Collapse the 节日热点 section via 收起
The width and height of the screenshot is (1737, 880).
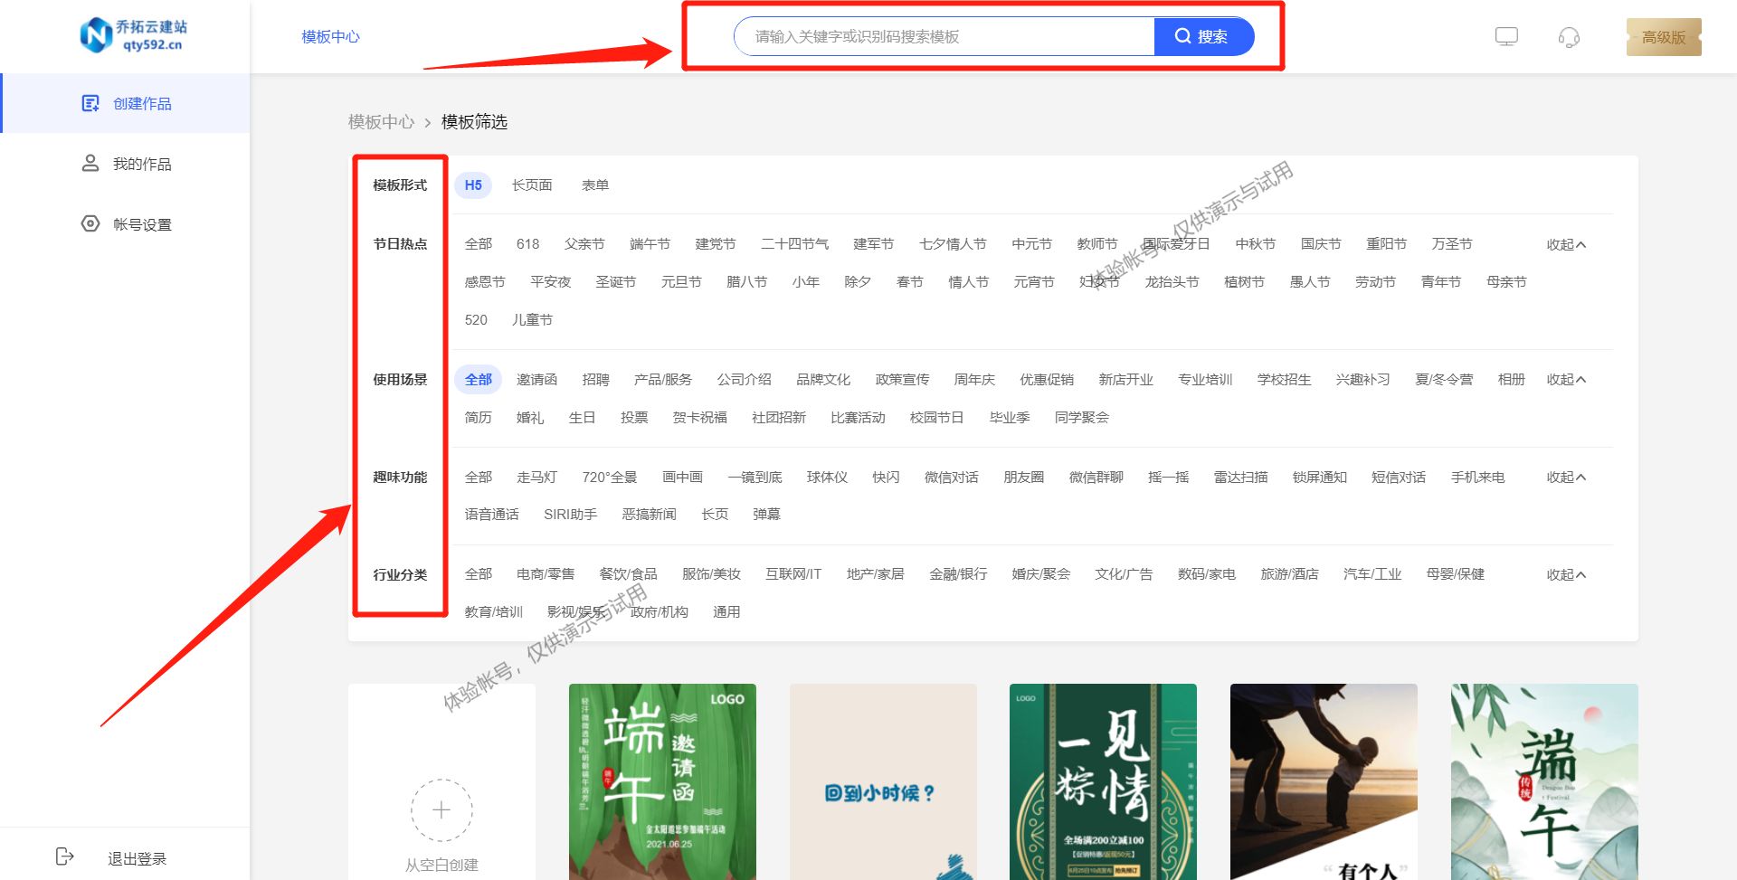pos(1564,243)
